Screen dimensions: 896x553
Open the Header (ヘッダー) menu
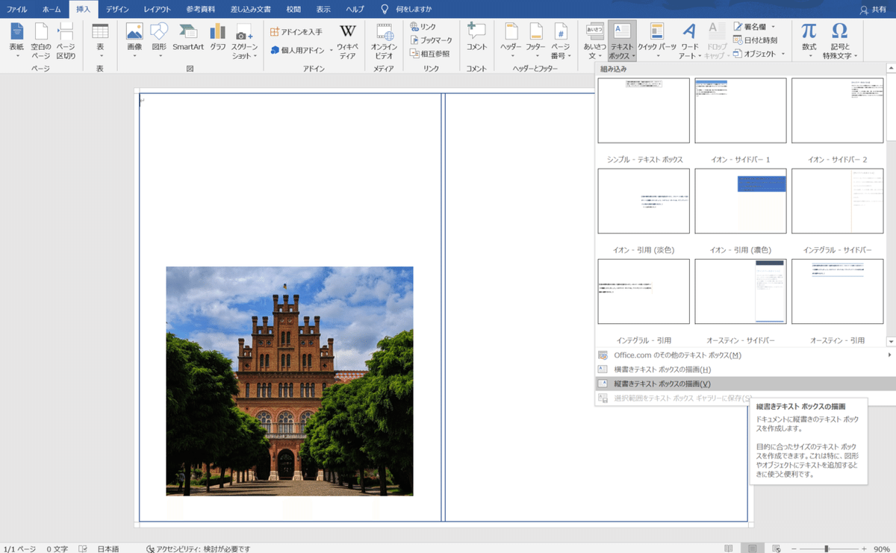pyautogui.click(x=511, y=41)
